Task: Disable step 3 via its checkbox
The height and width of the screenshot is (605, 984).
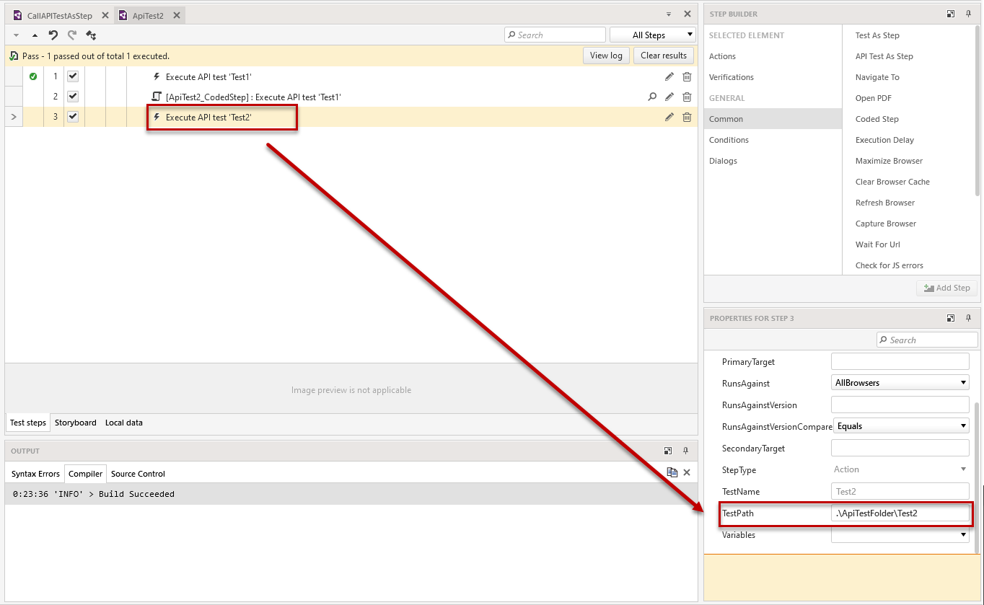Action: (x=73, y=117)
